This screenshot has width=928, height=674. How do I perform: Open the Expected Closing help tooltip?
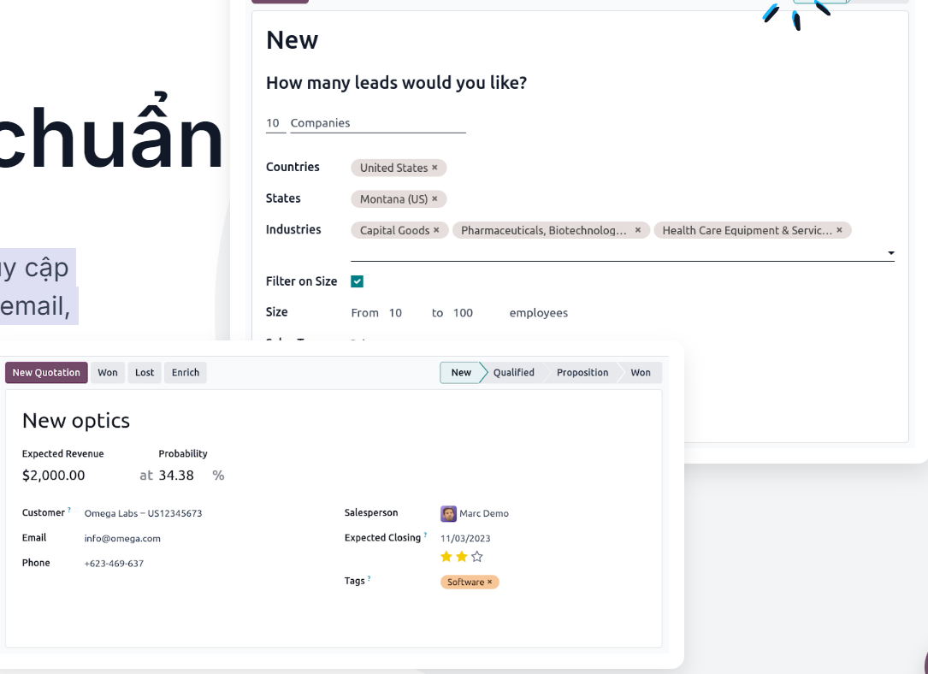(x=425, y=535)
